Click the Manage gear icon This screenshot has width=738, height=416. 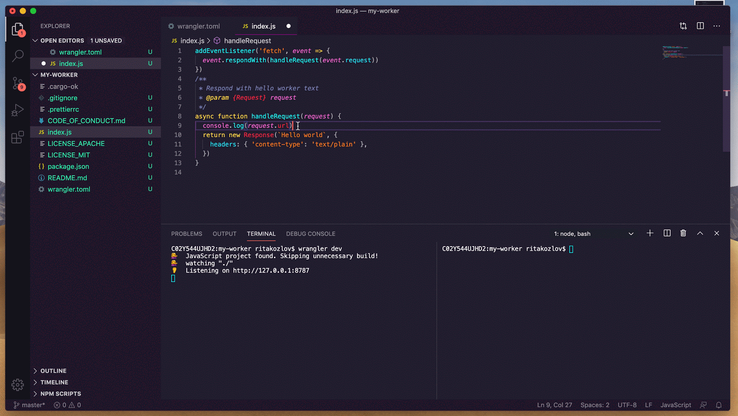[18, 385]
